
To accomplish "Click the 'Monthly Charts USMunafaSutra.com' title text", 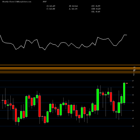I will [17, 2].
